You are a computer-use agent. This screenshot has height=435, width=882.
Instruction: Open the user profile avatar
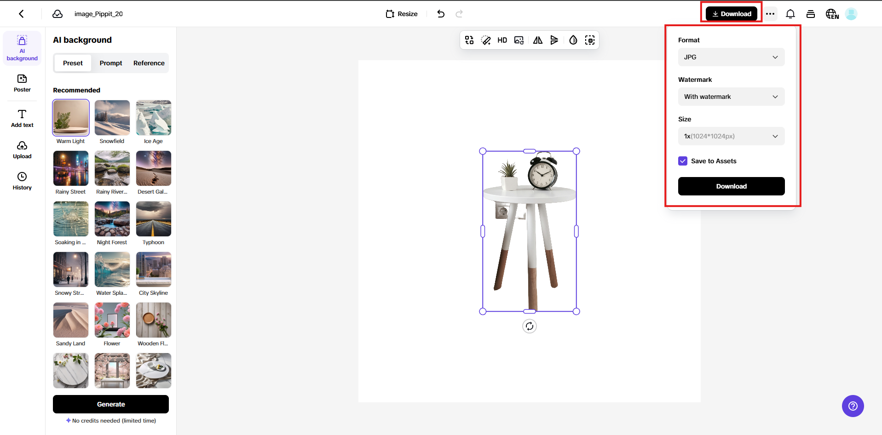851,14
